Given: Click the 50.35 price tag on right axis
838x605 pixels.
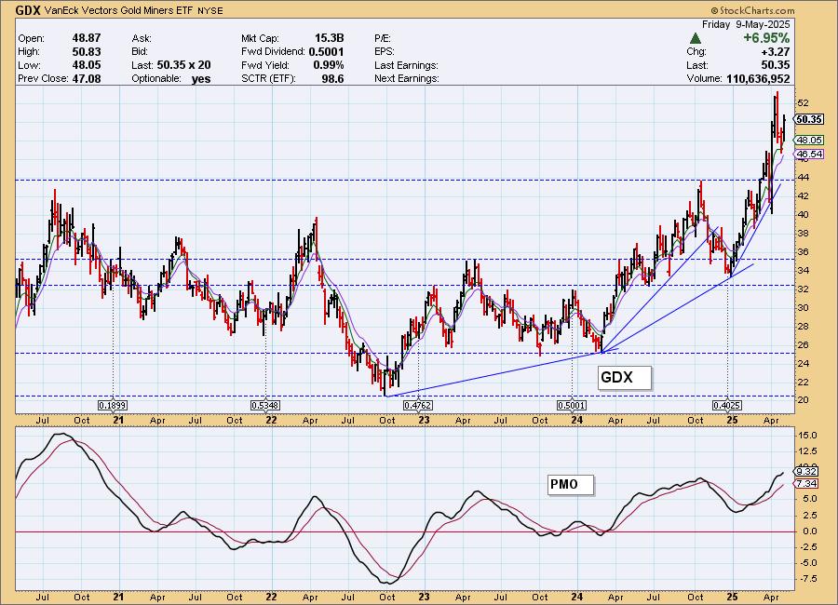Looking at the screenshot, I should tap(809, 119).
